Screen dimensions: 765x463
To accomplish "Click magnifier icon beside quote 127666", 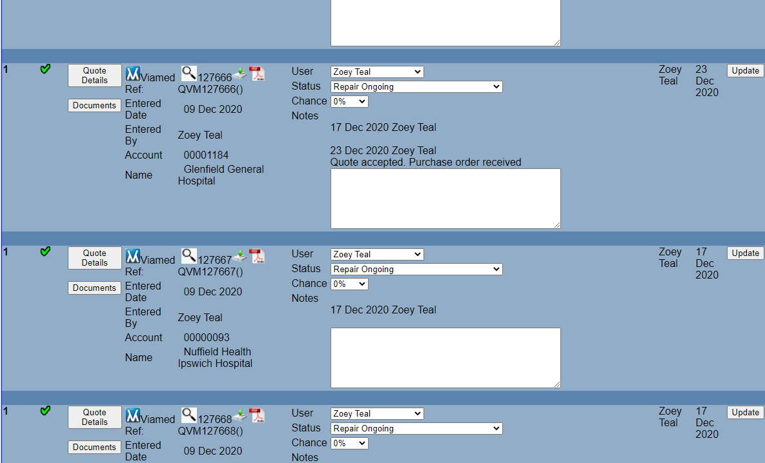I will pyautogui.click(x=189, y=73).
